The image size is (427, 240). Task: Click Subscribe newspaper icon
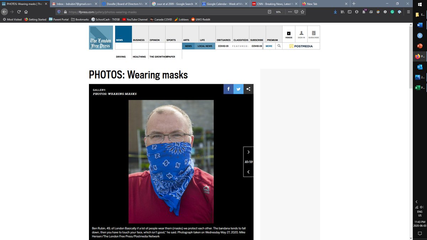click(313, 34)
